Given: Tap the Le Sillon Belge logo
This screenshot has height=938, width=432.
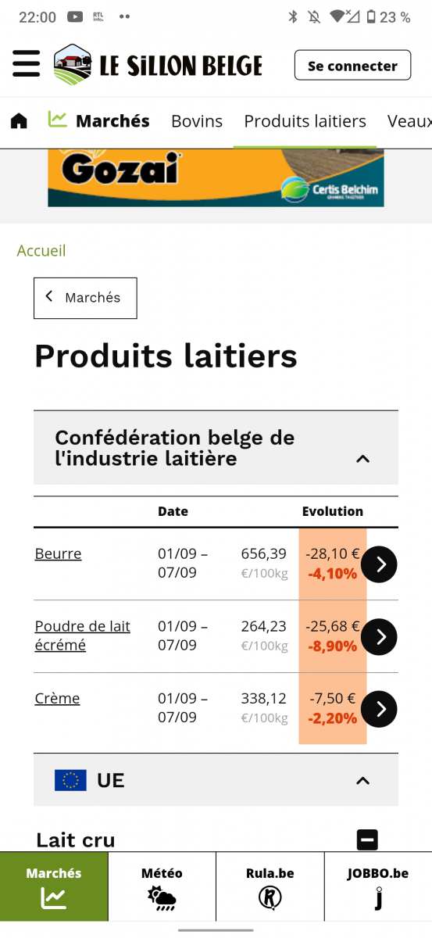Looking at the screenshot, I should pos(158,65).
